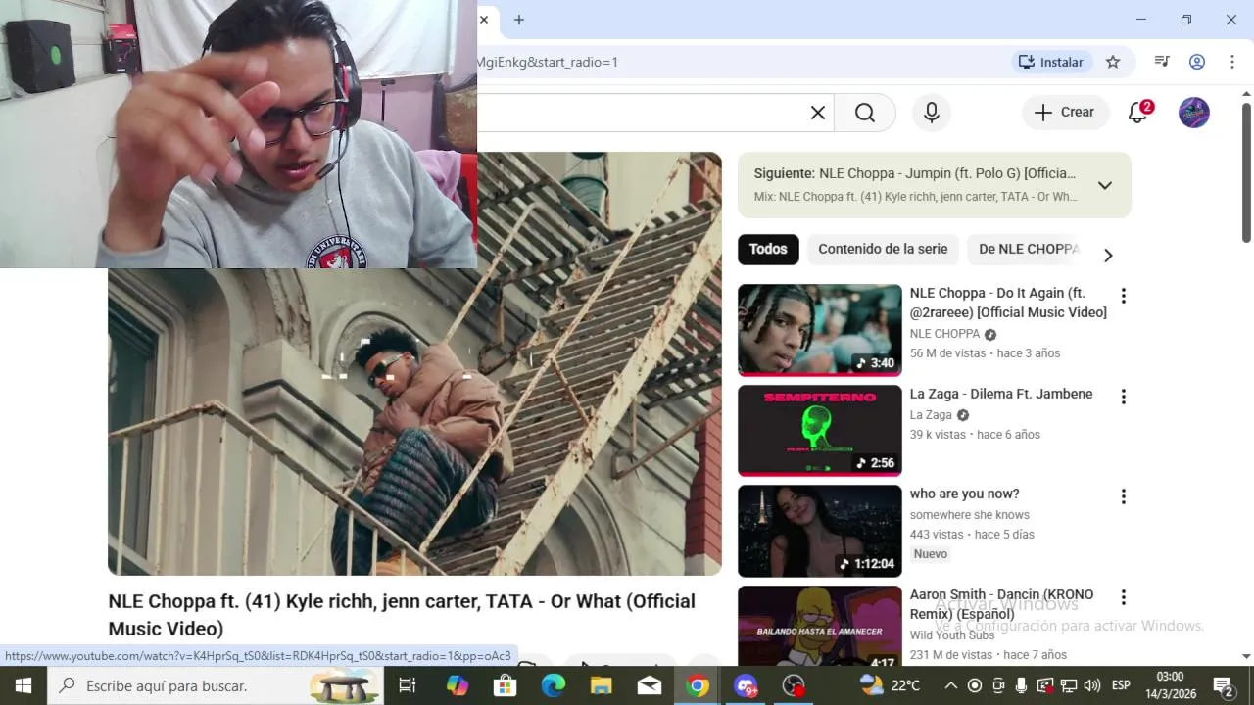
Task: Click the Windows taskbar search box
Action: coord(217,685)
